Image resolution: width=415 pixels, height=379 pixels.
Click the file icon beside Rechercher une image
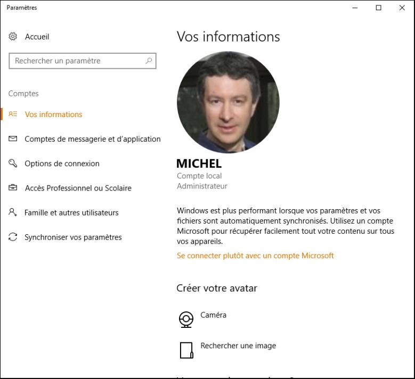185,350
